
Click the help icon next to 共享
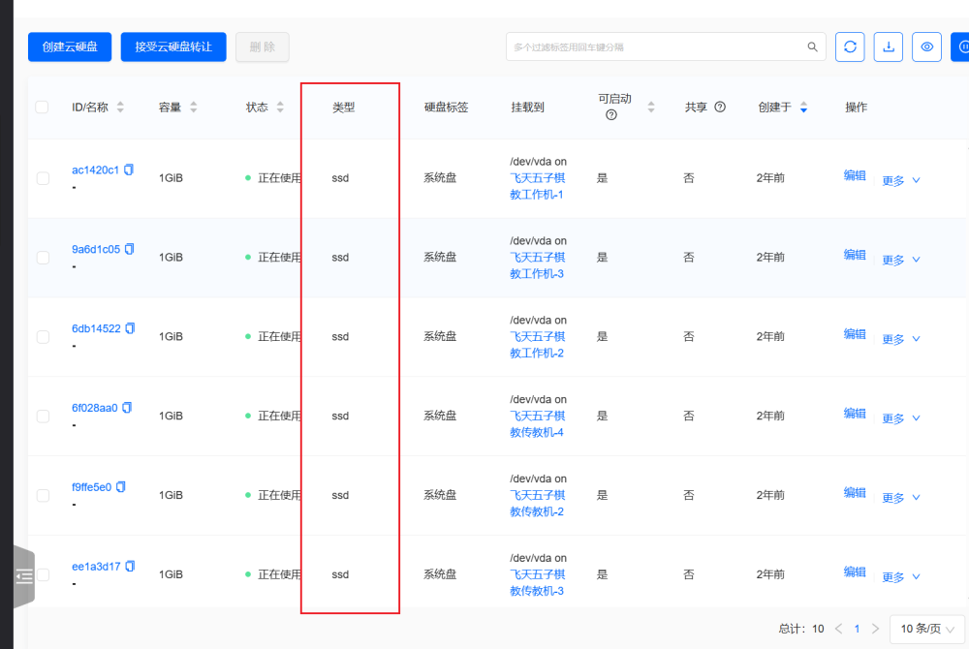coord(720,108)
